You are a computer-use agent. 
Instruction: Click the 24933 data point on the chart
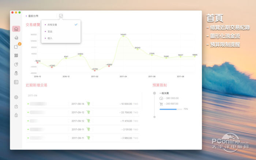tap(80, 56)
